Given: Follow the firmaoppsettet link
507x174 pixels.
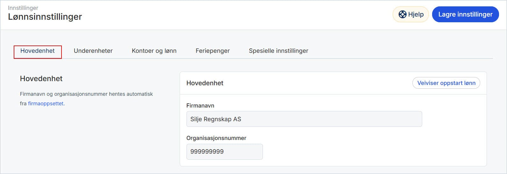Looking at the screenshot, I should (46, 103).
